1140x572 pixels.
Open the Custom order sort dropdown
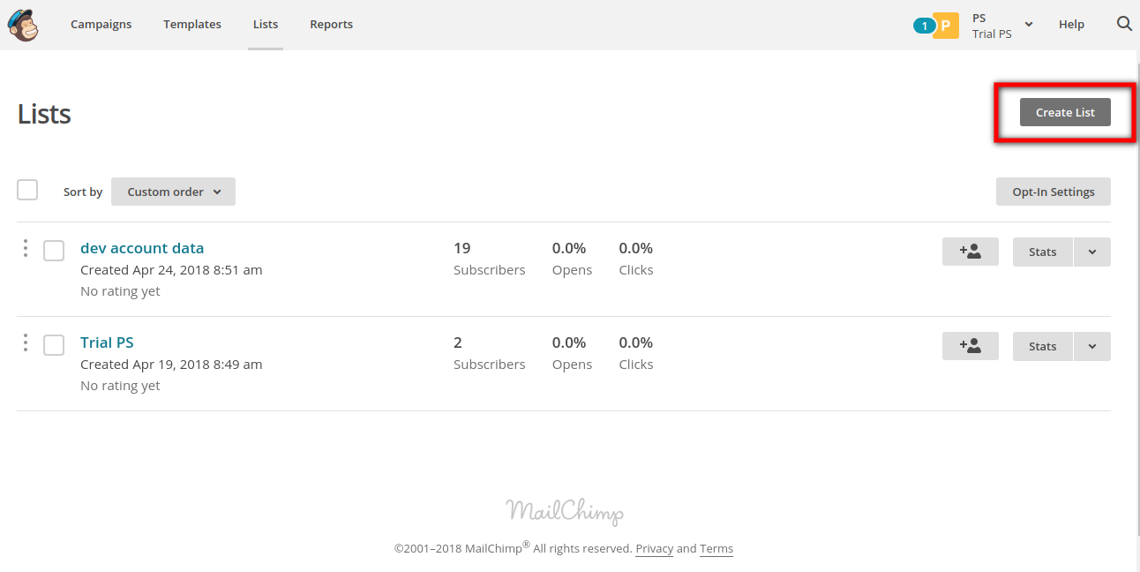pos(173,192)
